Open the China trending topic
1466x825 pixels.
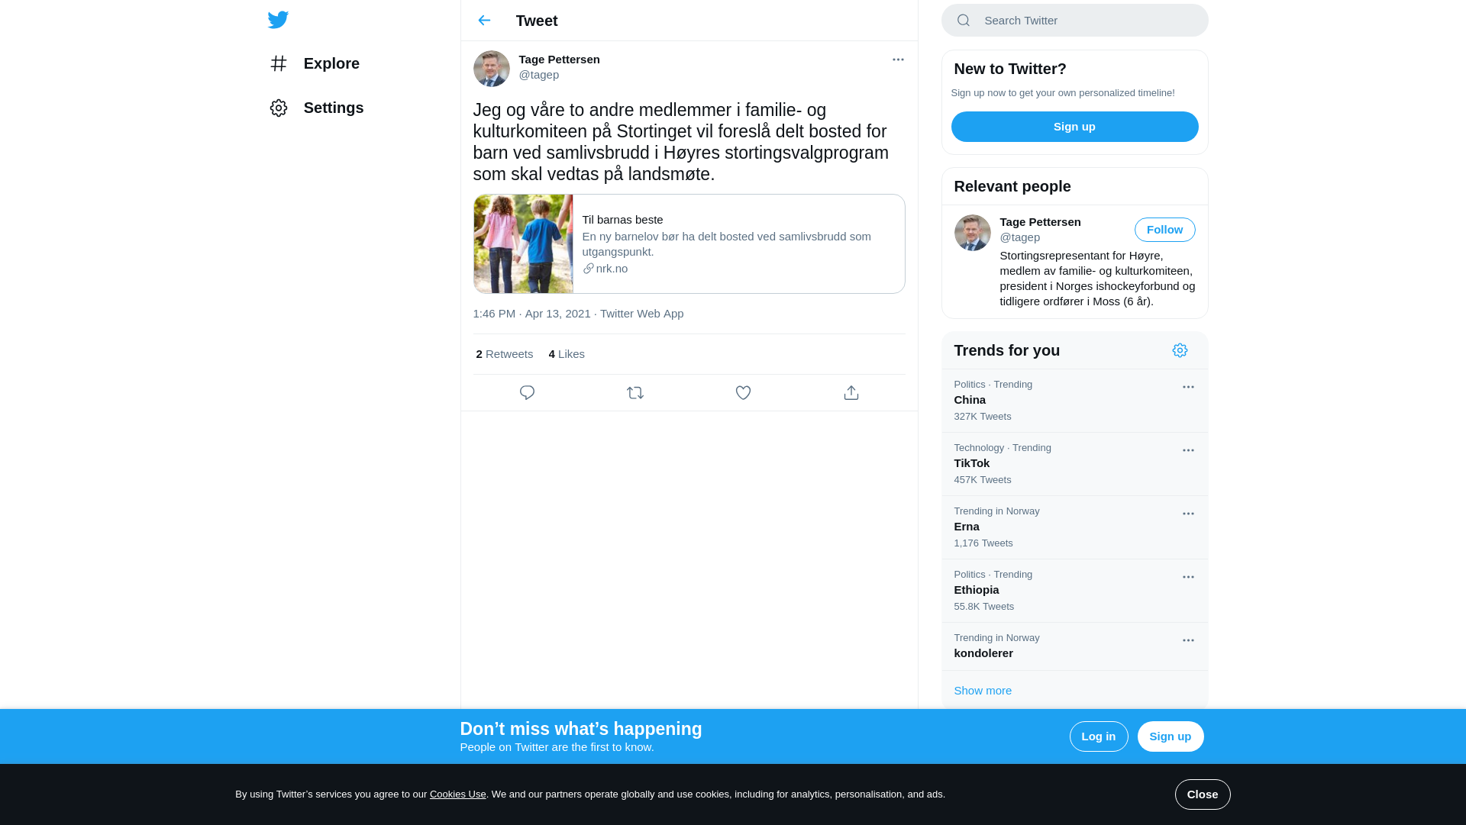[x=1074, y=401]
